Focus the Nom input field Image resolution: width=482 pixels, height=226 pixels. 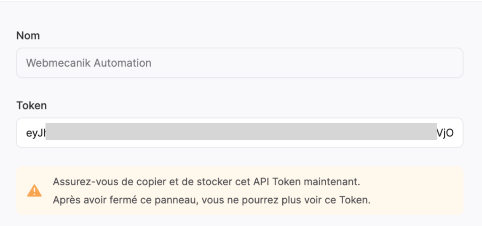click(239, 63)
